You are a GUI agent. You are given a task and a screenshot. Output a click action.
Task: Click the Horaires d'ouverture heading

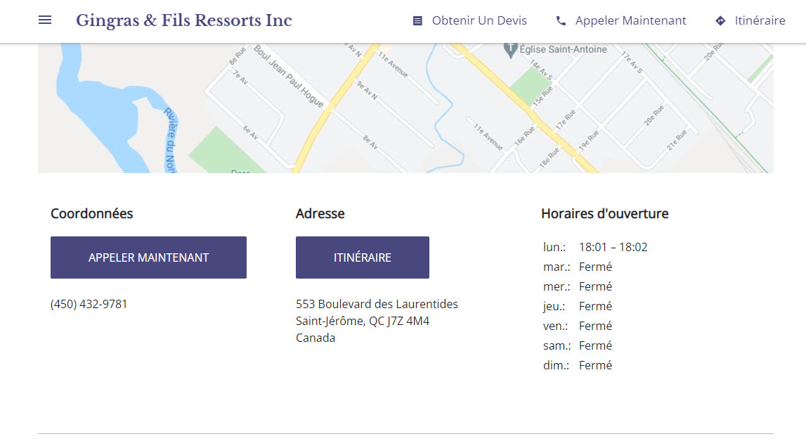click(x=604, y=213)
